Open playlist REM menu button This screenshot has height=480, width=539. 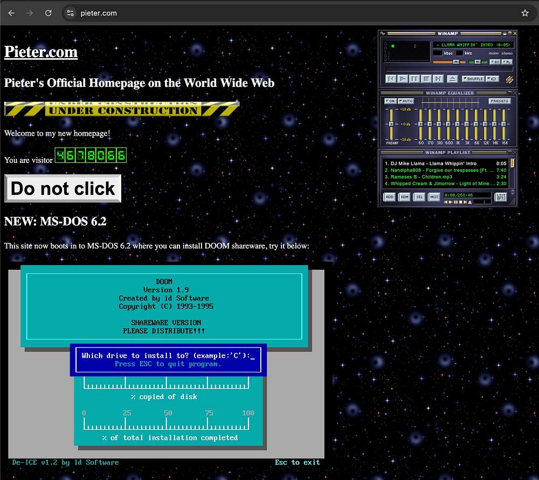(x=405, y=197)
